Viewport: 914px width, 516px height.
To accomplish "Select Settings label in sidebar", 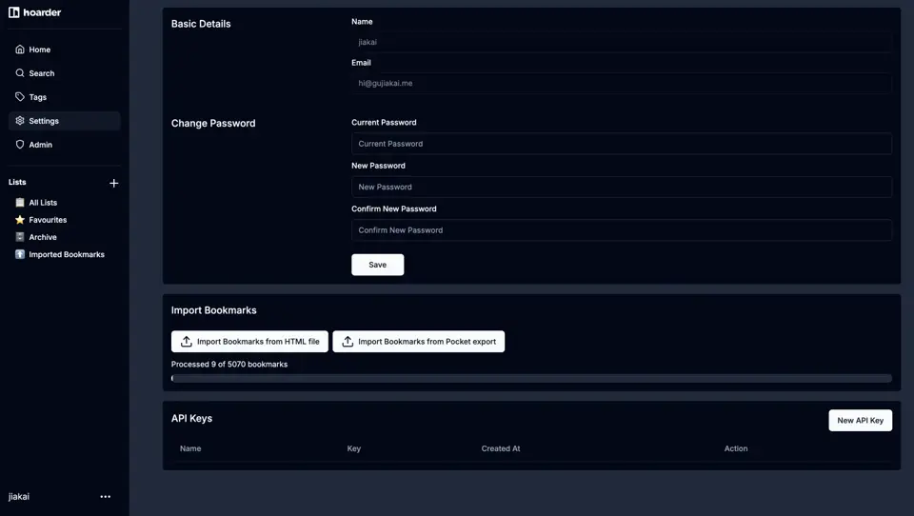I will pyautogui.click(x=44, y=121).
